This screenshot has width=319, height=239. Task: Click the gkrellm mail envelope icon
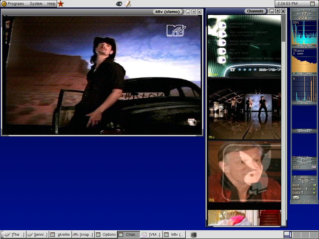point(296,197)
